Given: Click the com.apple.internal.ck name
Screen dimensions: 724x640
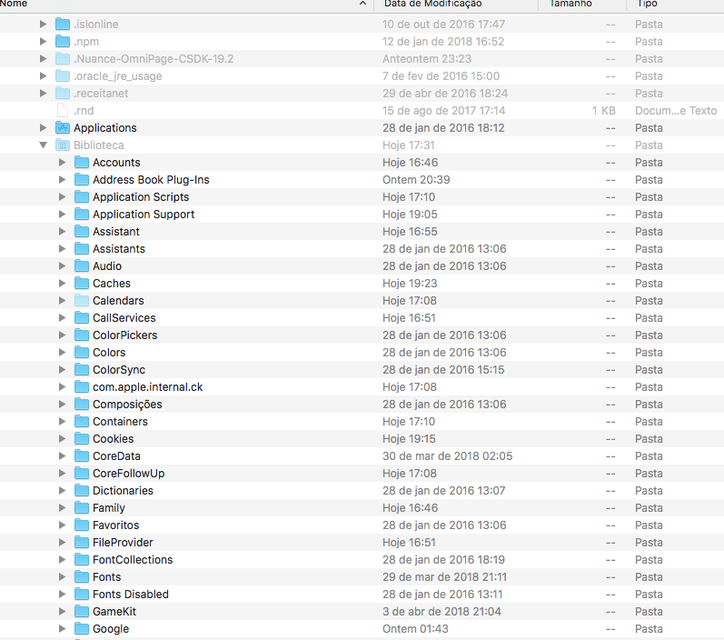Looking at the screenshot, I should coord(148,386).
